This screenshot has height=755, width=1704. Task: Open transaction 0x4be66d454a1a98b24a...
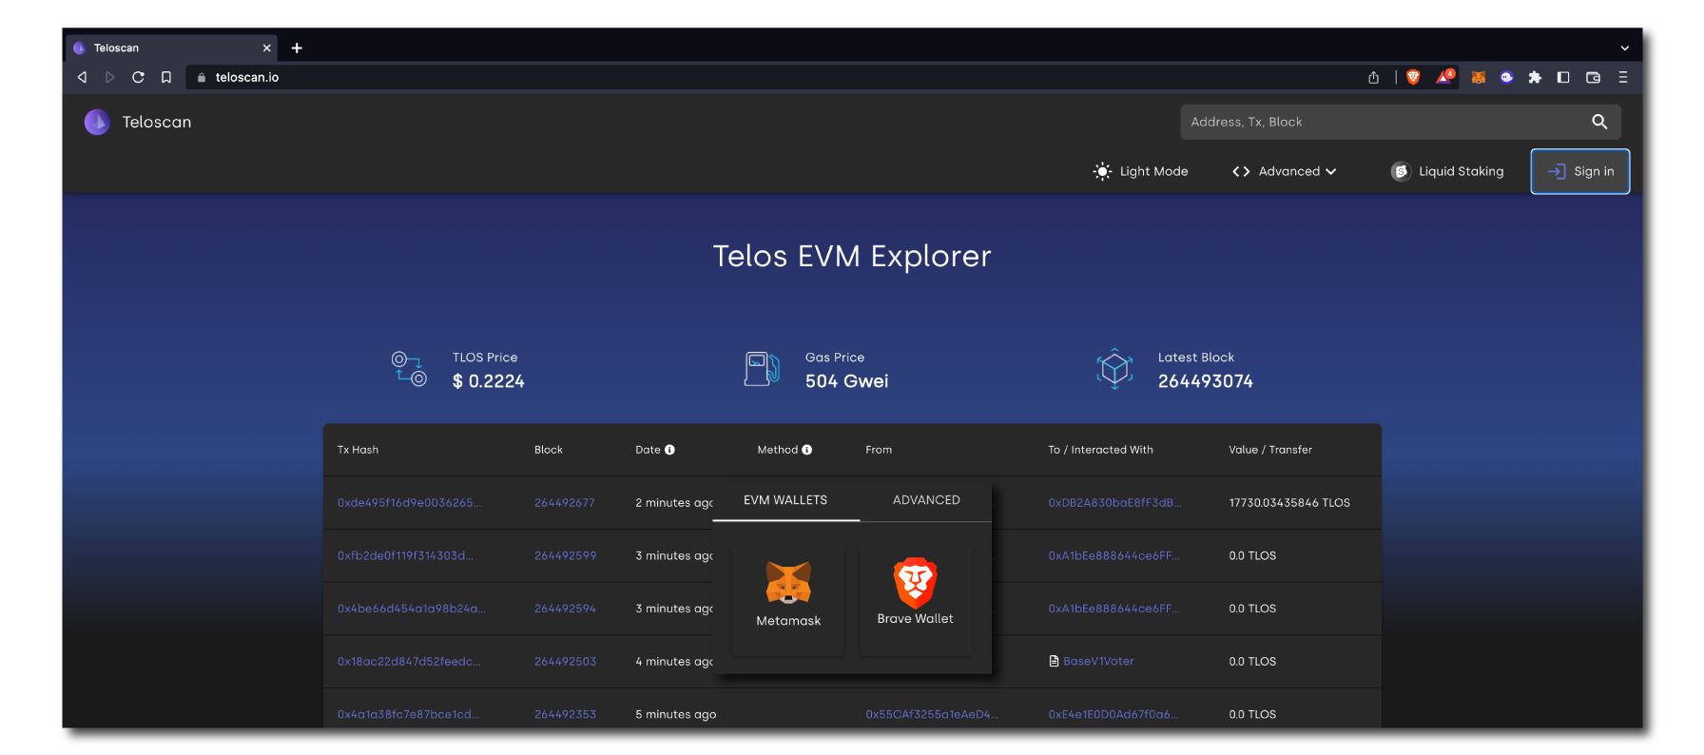click(x=411, y=609)
